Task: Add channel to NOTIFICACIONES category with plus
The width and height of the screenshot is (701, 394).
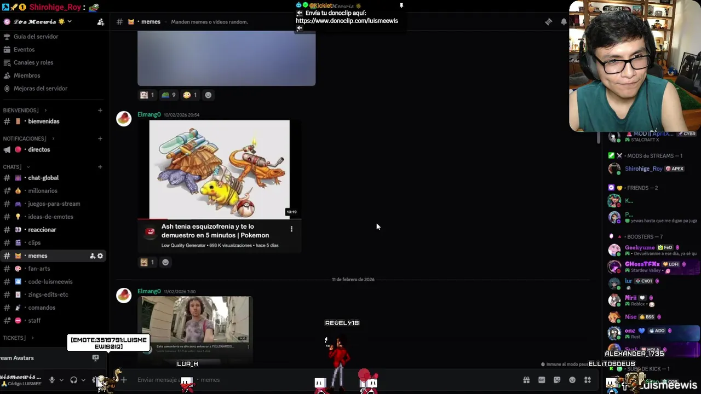Action: tap(100, 138)
